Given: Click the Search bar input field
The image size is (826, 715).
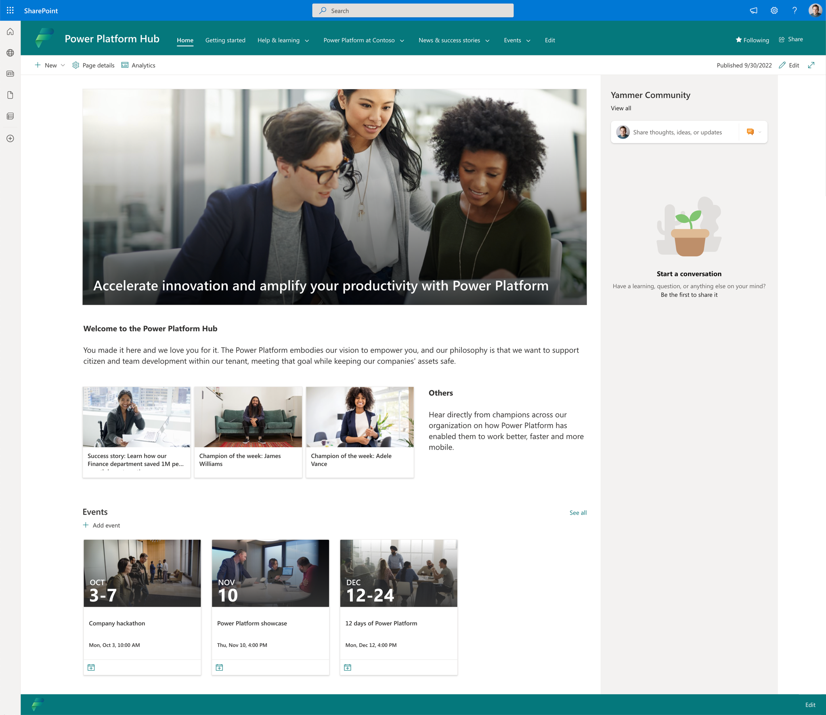Looking at the screenshot, I should point(413,11).
